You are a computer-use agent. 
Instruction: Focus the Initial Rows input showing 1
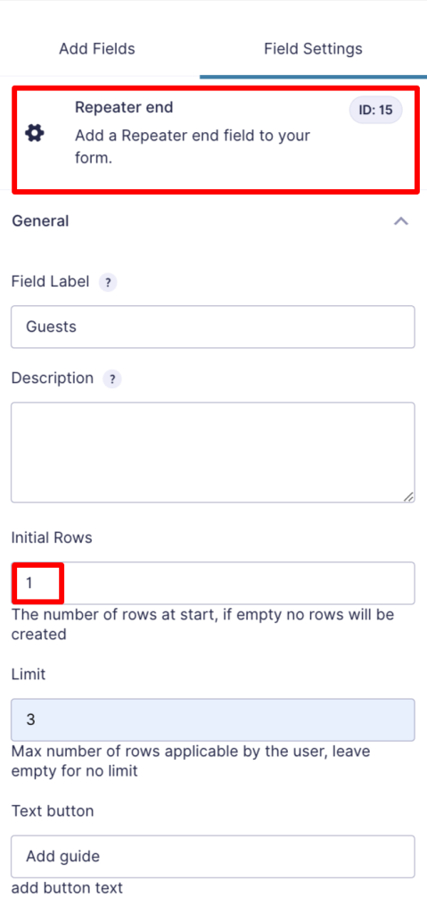pyautogui.click(x=213, y=583)
